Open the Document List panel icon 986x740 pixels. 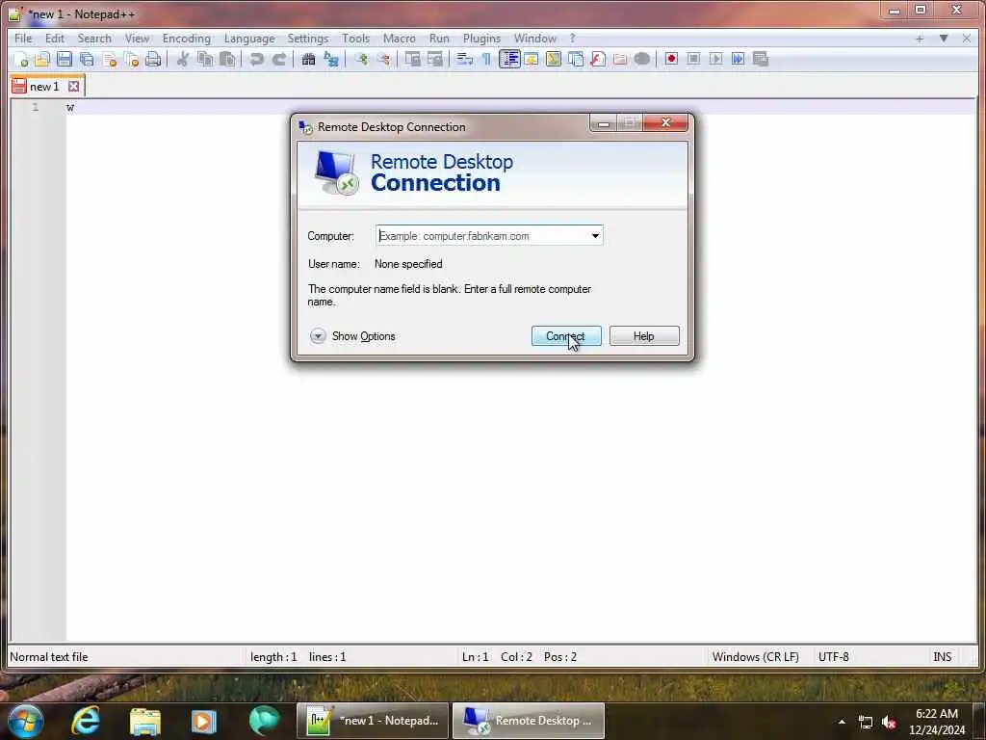576,59
